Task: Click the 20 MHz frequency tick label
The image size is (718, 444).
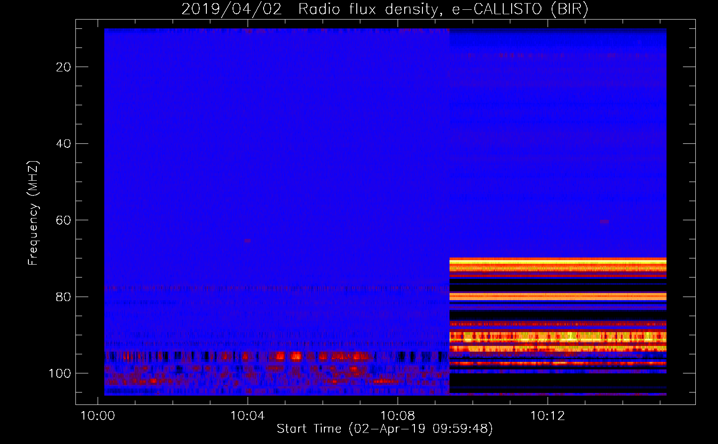Action: coord(63,67)
